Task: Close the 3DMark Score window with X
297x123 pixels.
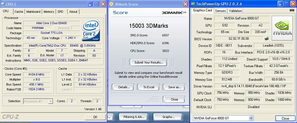Action: (x=185, y=4)
